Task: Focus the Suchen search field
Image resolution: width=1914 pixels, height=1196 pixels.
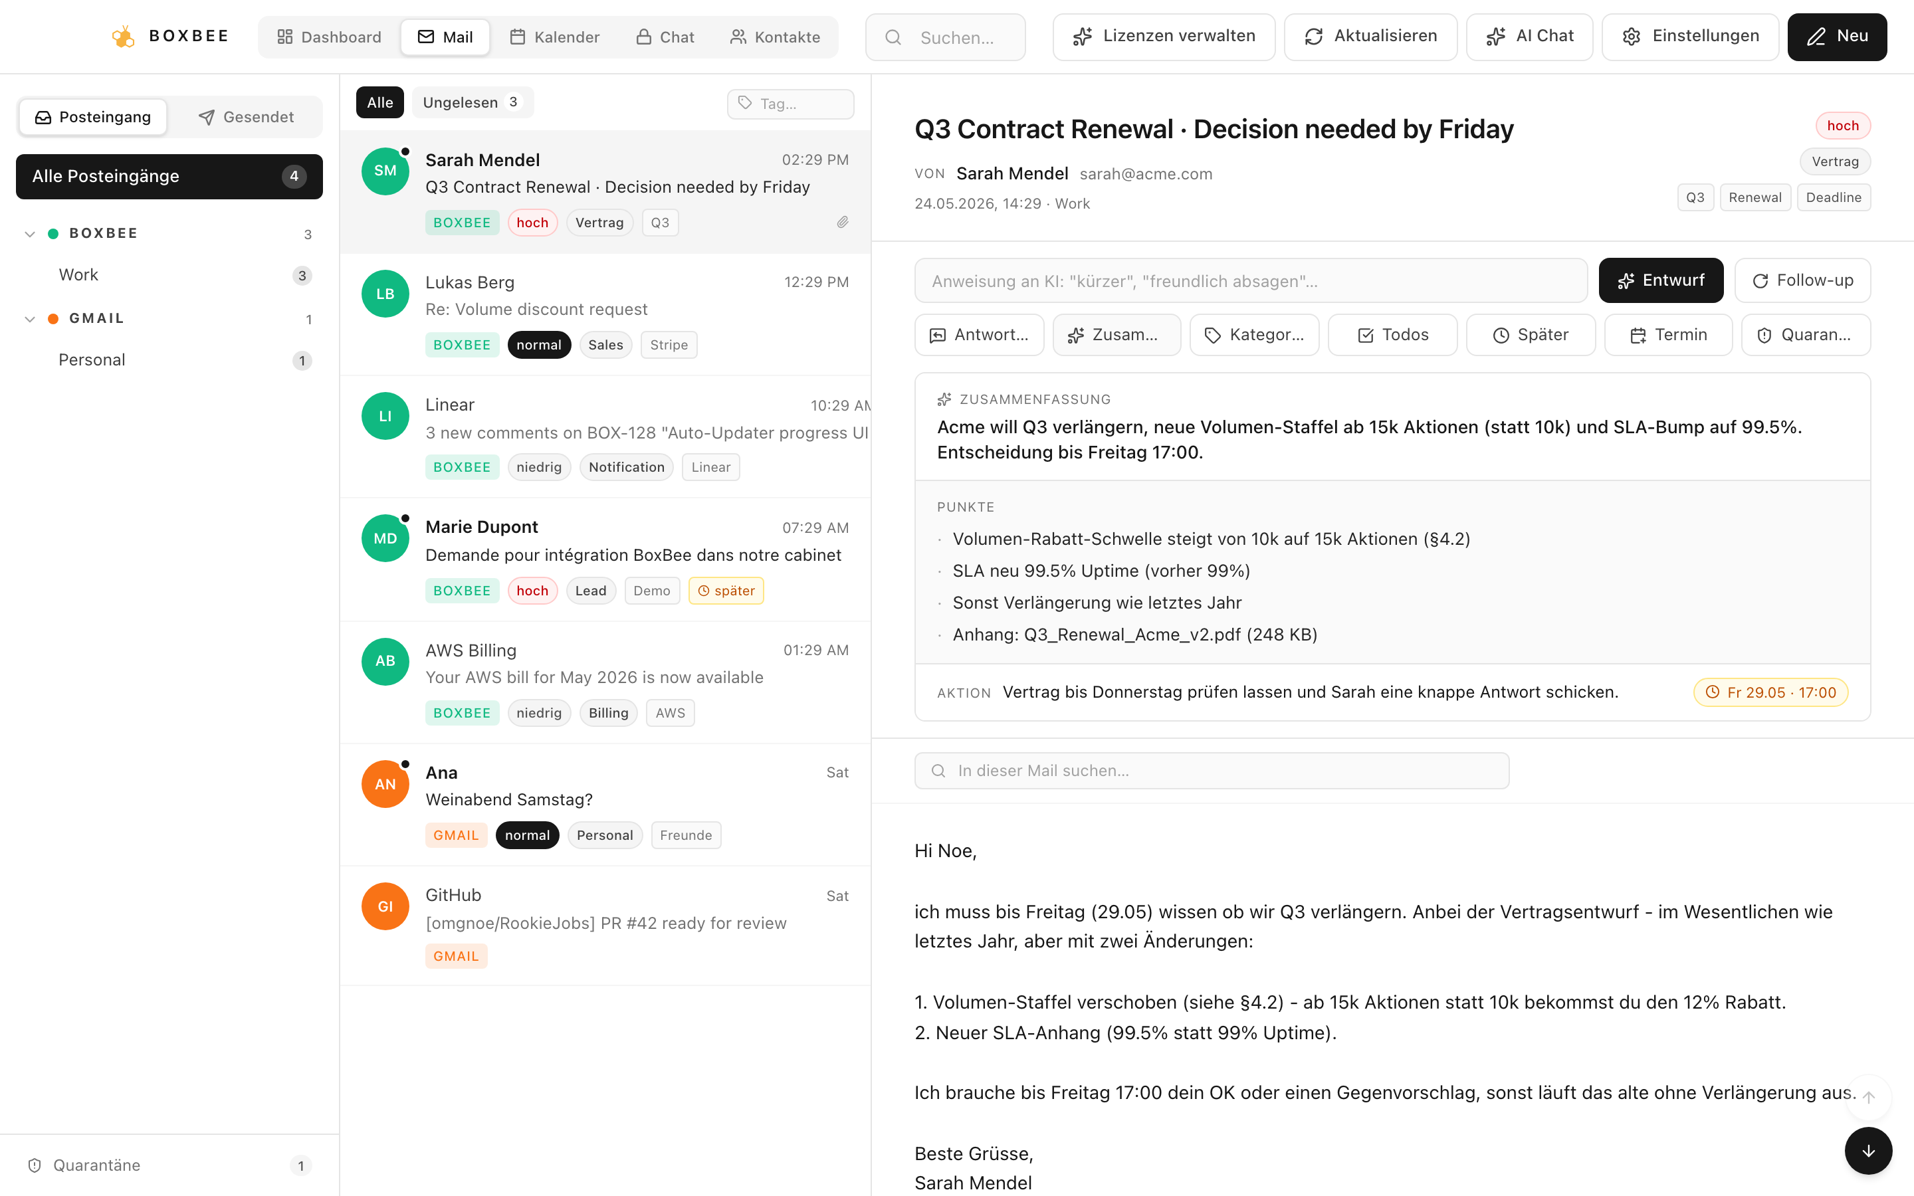Action: [x=945, y=37]
